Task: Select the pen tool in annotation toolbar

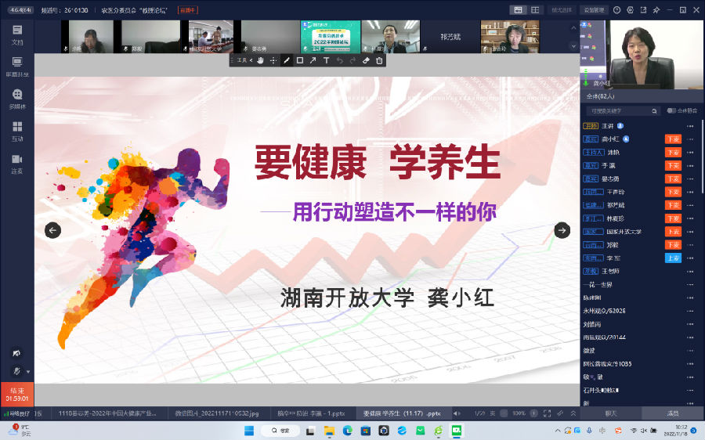Action: pyautogui.click(x=287, y=60)
